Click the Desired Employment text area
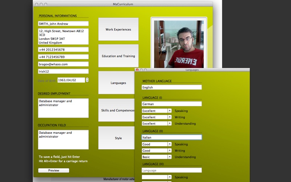Viewport: 291px width, 182px height. (63, 108)
